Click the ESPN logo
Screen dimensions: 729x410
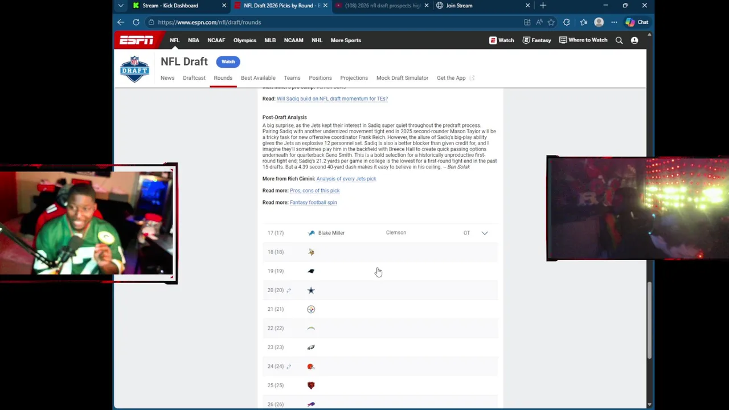tap(136, 40)
